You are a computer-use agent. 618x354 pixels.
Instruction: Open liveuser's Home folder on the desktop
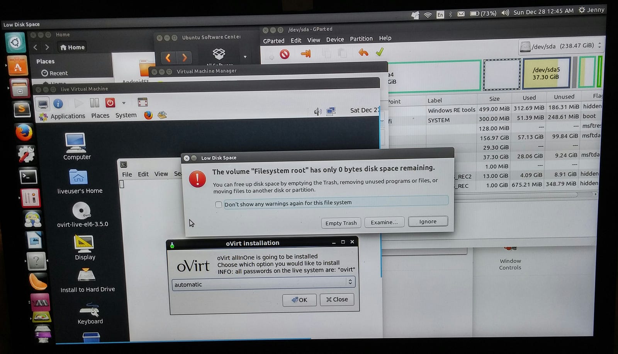pos(80,181)
